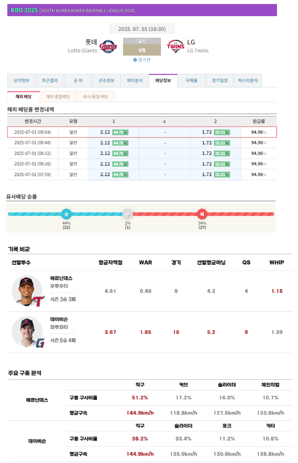Screen dimensions: 298x463
Task: Click 데이비슨 WHIP value 1.39
Action: (277, 332)
